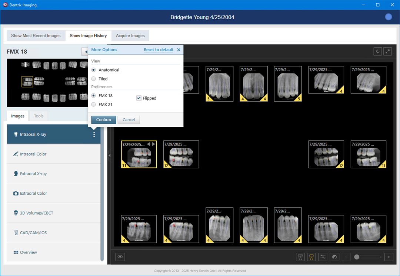Uncheck the Flipped checkbox
400x276 pixels.
pos(139,98)
